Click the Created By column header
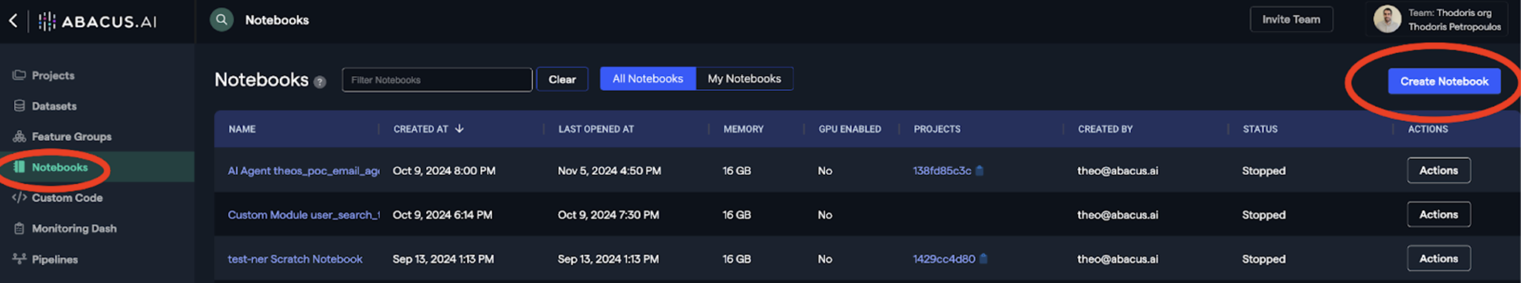1521x283 pixels. 1106,129
